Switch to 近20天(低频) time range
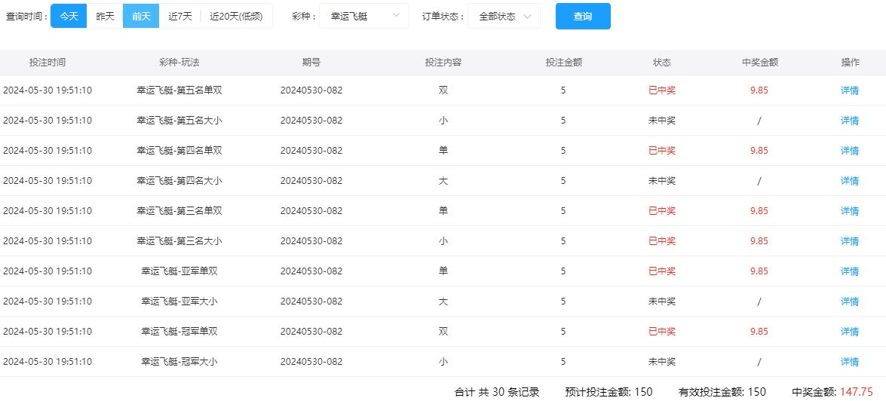Screen dimensions: 886x401 tap(236, 16)
